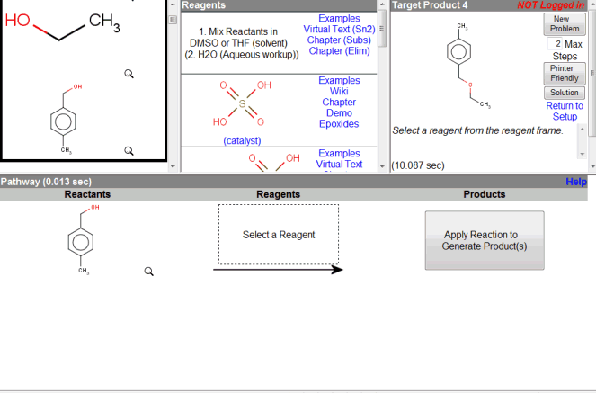Click magnifier beside benzyl alcohol in reactant list
This screenshot has width=596, height=393.
click(x=129, y=150)
